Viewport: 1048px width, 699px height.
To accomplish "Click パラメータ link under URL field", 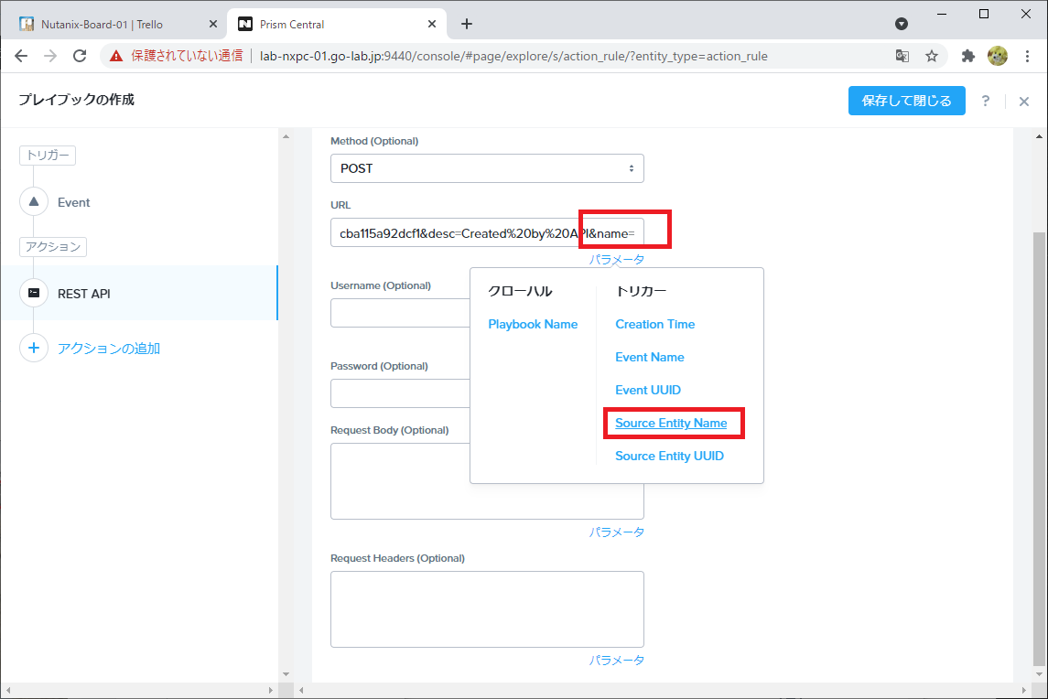I will click(x=616, y=259).
